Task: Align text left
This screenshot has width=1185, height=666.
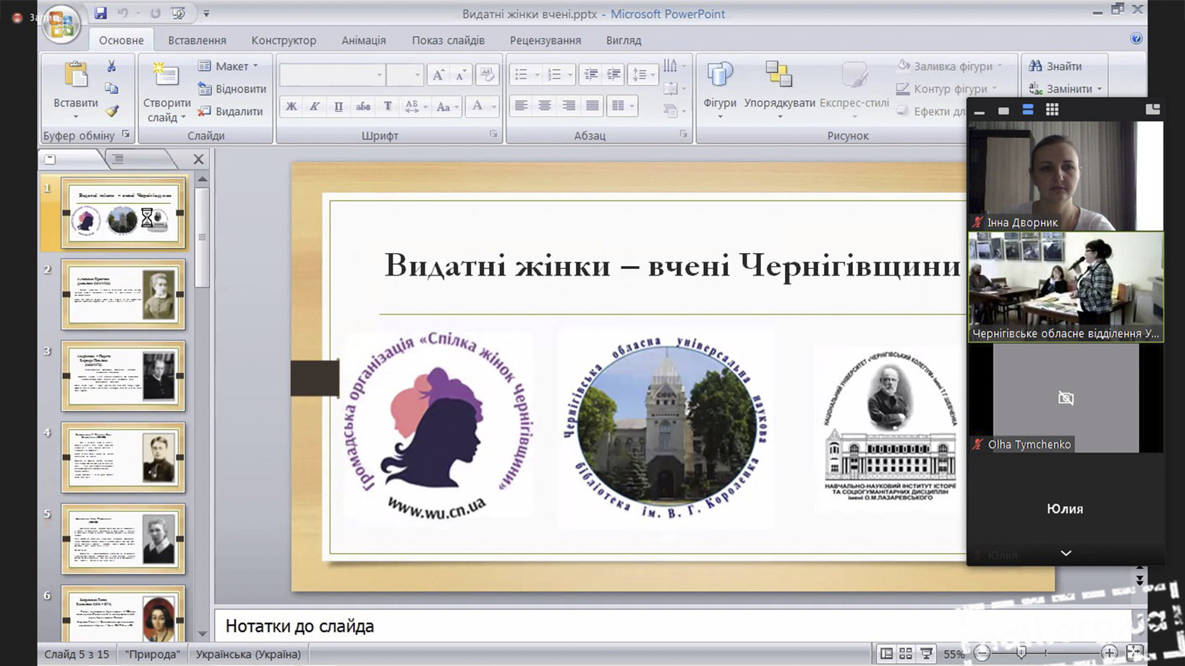Action: point(521,106)
